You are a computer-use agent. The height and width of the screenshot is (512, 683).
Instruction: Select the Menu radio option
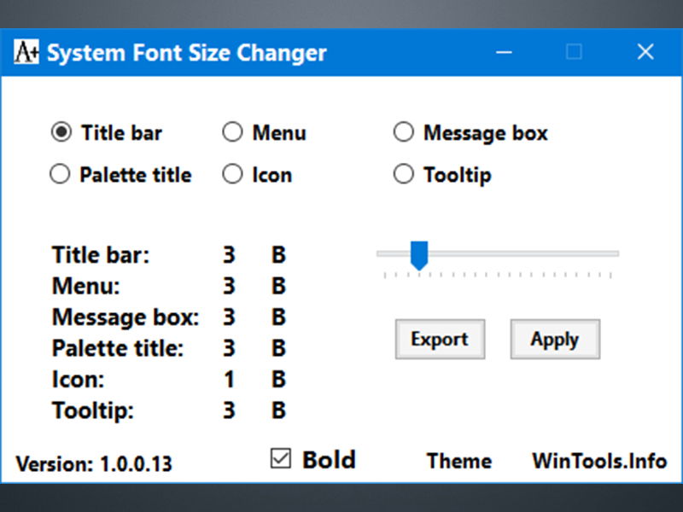pos(232,133)
